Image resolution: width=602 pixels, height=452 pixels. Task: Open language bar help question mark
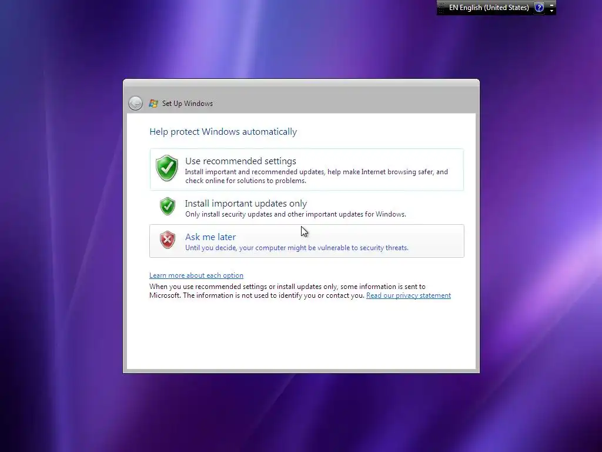pyautogui.click(x=540, y=8)
